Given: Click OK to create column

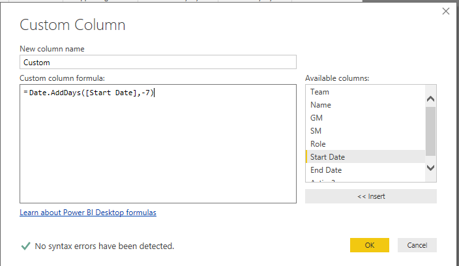Looking at the screenshot, I should click(370, 245).
